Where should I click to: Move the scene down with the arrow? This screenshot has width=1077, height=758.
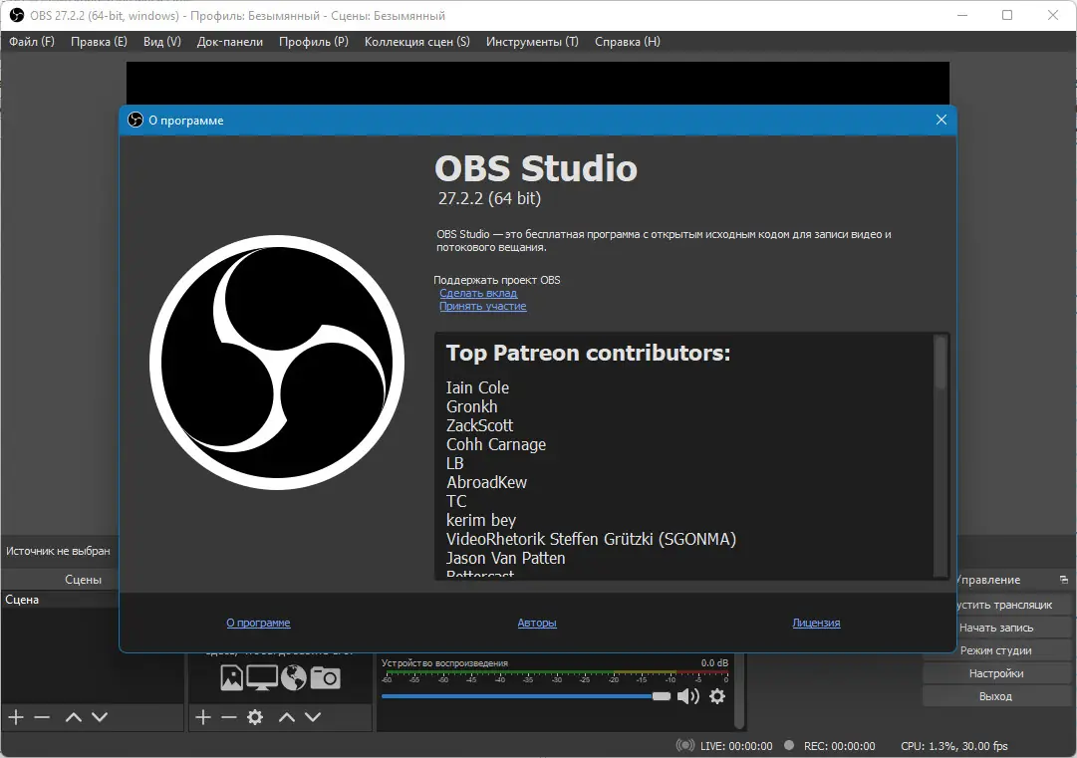coord(100,717)
